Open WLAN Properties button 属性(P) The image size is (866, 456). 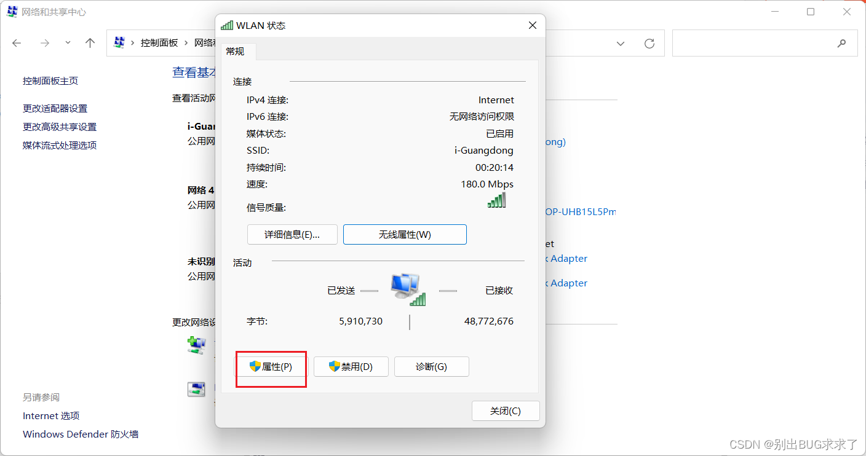[271, 367]
